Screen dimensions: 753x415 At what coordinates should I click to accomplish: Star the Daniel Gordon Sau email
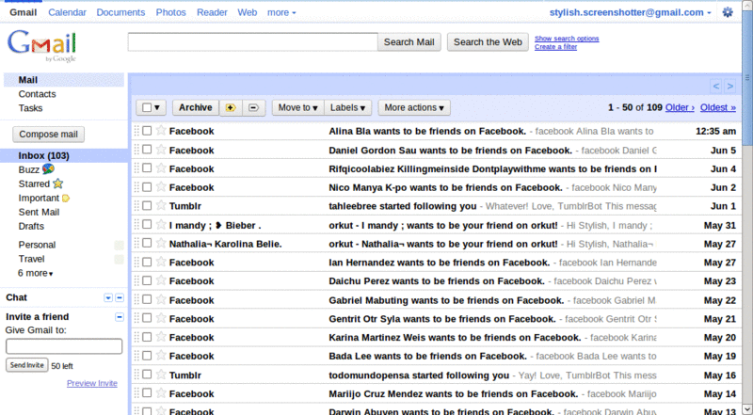(161, 150)
